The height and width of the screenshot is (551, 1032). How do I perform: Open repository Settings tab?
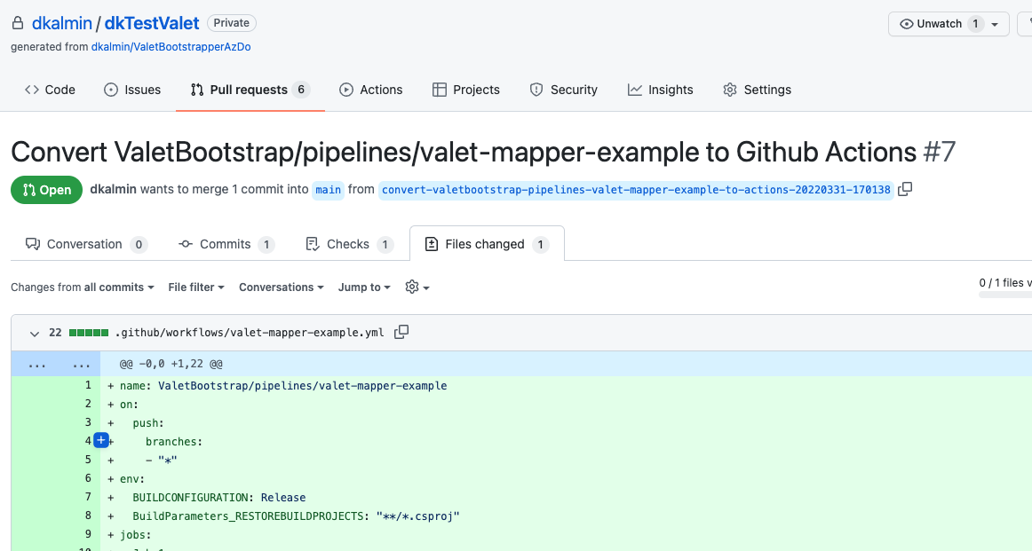click(x=757, y=91)
